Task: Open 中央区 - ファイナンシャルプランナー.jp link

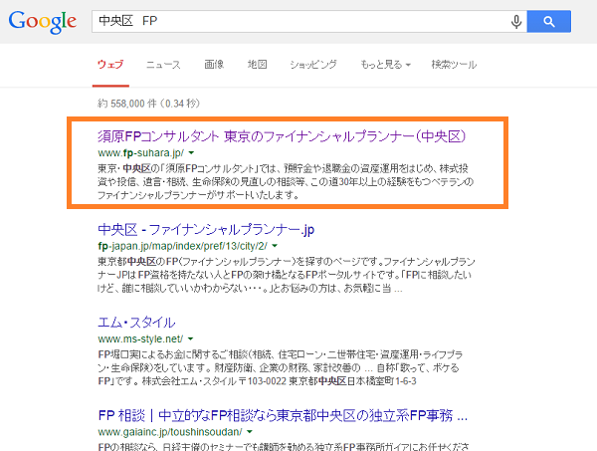Action: pos(206,230)
